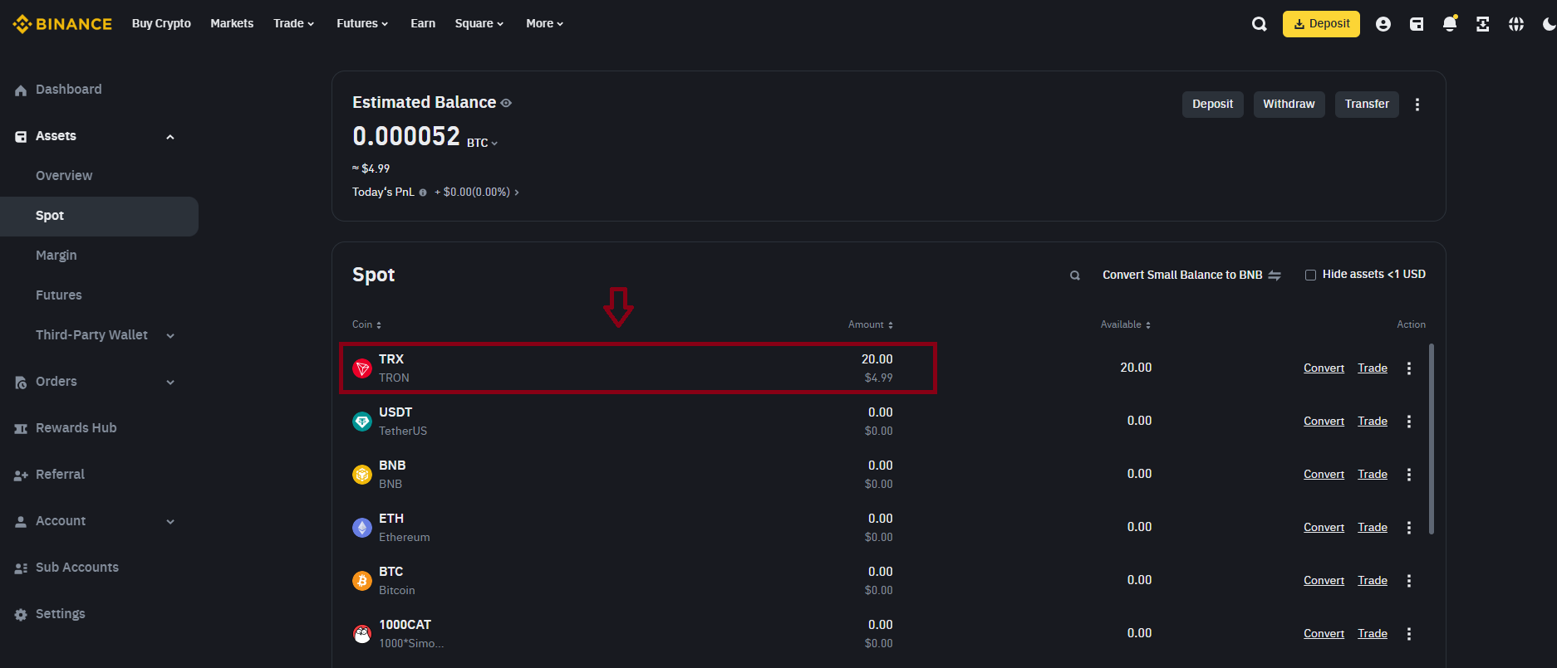Click the USDT coin icon
Image resolution: width=1557 pixels, height=668 pixels.
[x=362, y=422]
